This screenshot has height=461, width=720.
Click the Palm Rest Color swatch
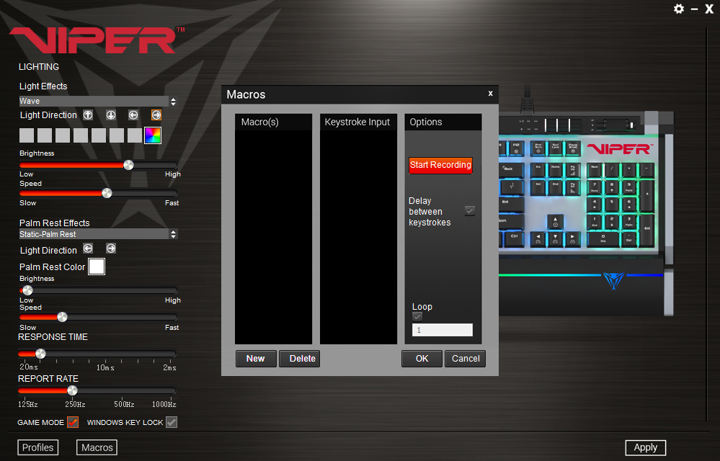(97, 267)
